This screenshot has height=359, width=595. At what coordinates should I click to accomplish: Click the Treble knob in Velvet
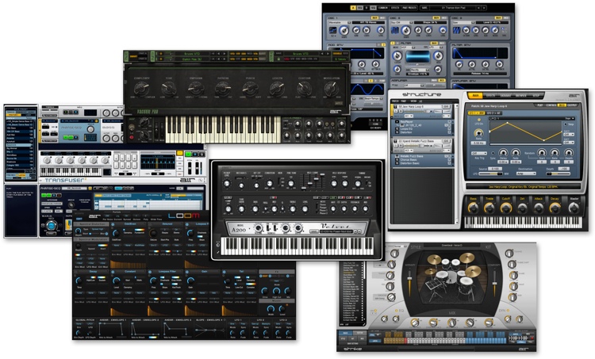click(x=293, y=209)
